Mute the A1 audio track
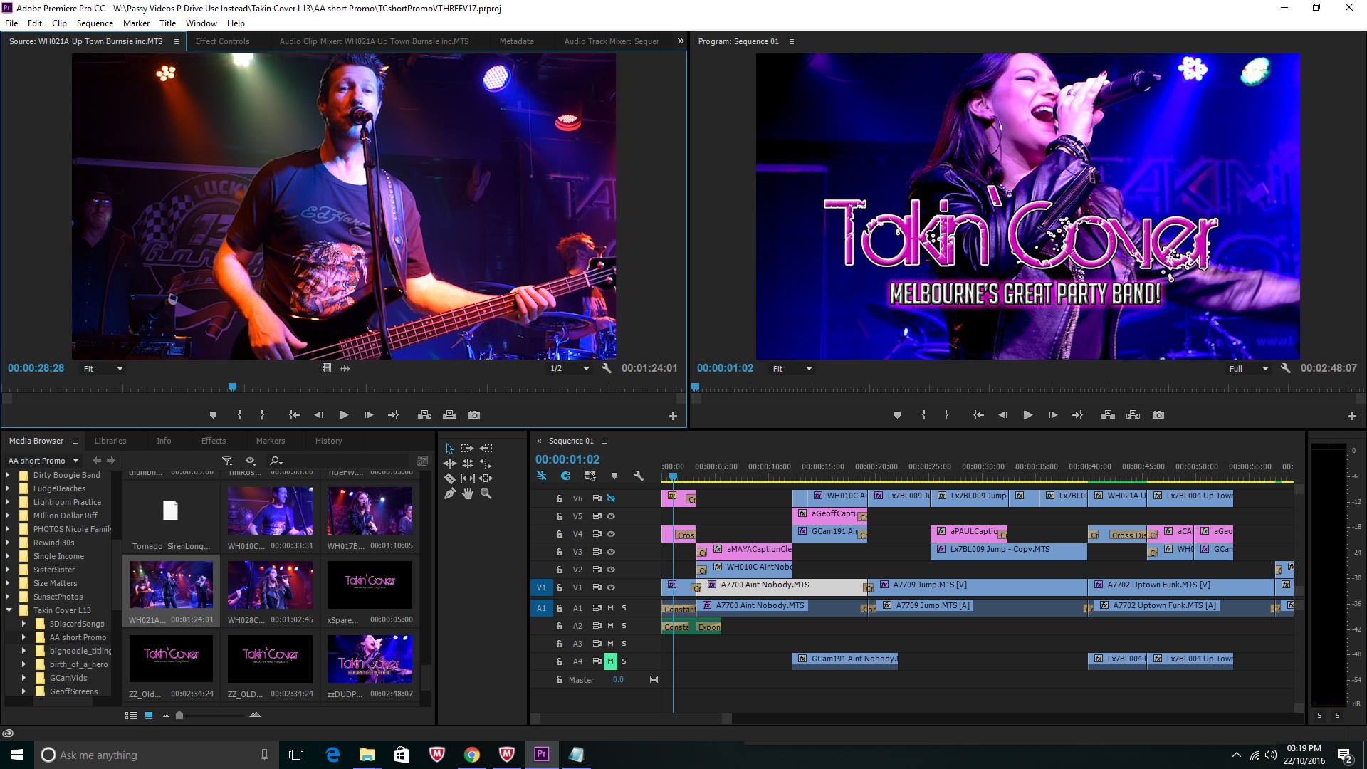1367x769 pixels. point(610,608)
